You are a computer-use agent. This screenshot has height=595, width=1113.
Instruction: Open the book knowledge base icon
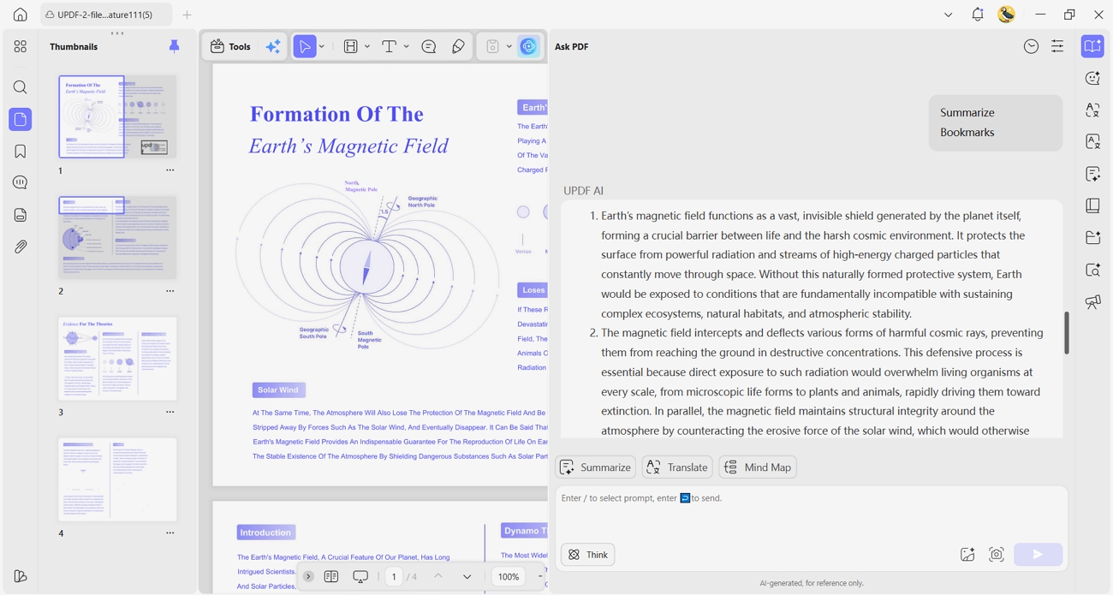[1093, 205]
